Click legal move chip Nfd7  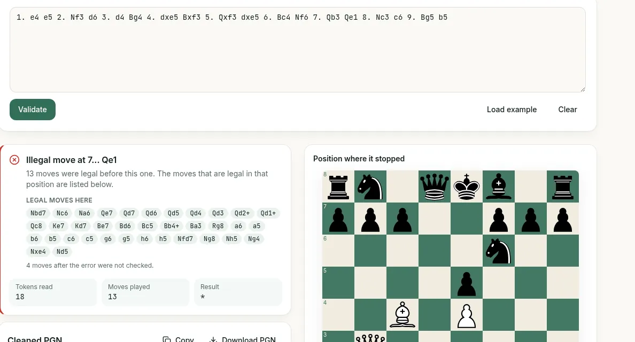pos(185,239)
